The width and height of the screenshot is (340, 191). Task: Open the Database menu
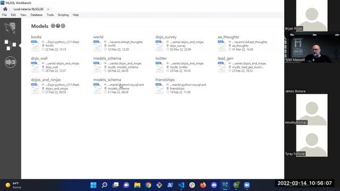(x=37, y=15)
